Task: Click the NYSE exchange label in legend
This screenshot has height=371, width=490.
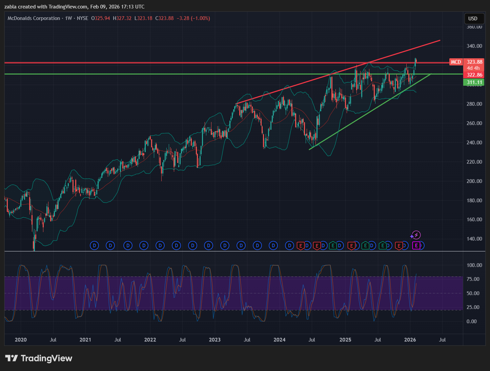Action: coord(82,18)
